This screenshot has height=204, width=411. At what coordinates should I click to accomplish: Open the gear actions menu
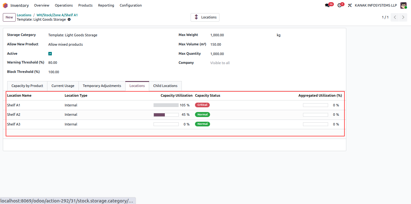pyautogui.click(x=69, y=19)
